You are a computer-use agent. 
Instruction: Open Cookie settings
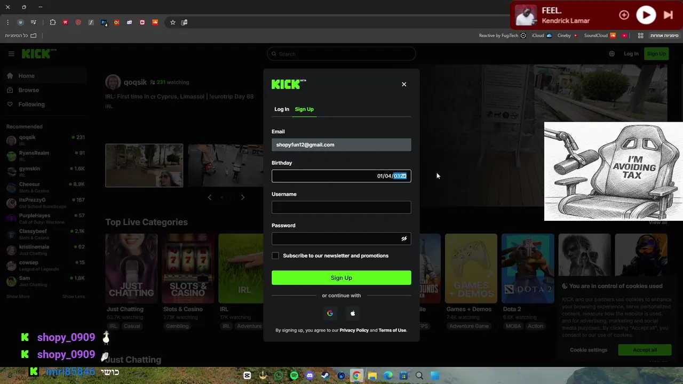point(589,350)
